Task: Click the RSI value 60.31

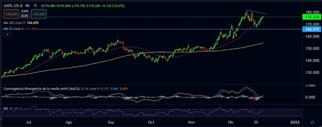Action: tap(18, 108)
